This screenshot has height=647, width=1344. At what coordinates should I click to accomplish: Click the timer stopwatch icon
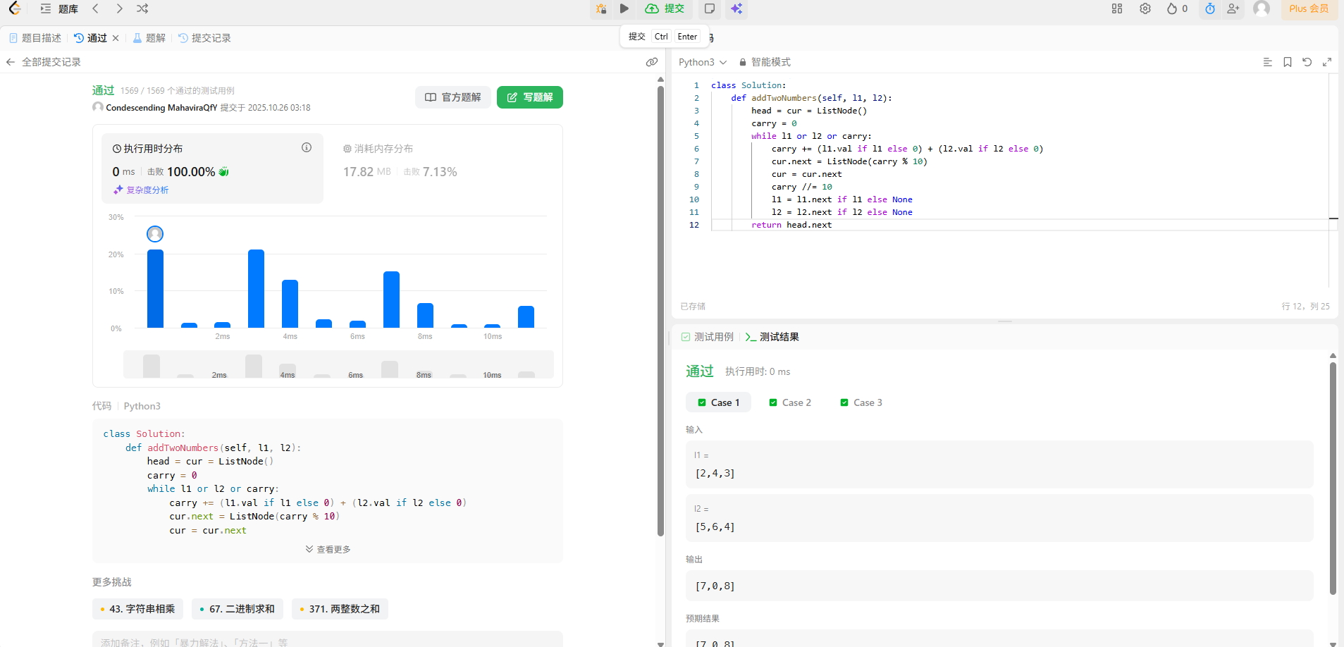[1210, 8]
